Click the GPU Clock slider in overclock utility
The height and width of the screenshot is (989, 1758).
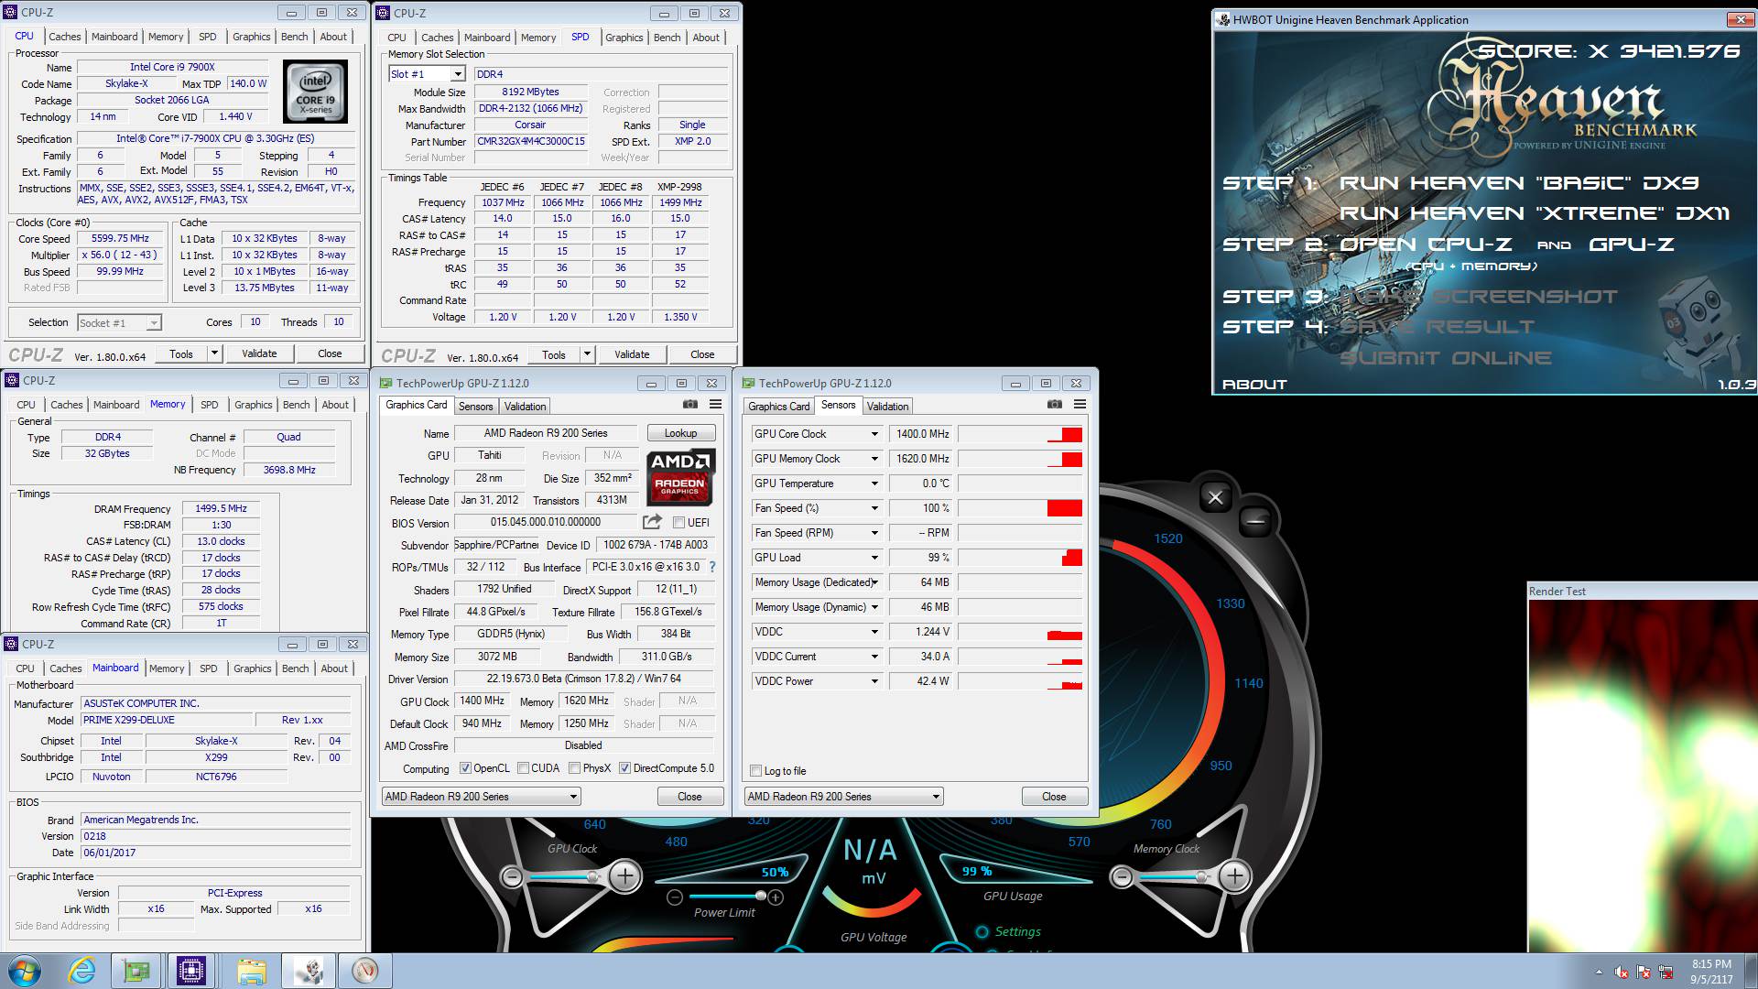[x=564, y=877]
